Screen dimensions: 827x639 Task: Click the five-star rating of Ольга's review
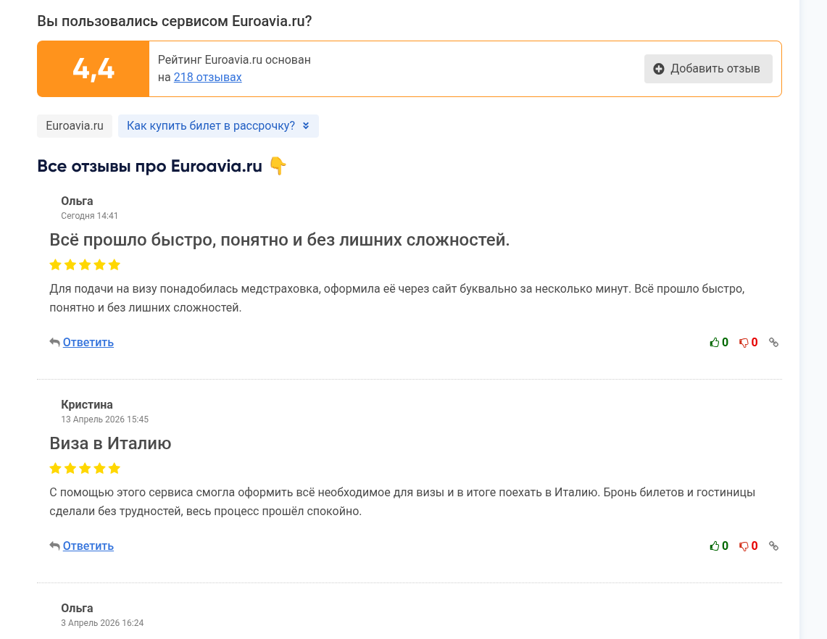(x=85, y=264)
